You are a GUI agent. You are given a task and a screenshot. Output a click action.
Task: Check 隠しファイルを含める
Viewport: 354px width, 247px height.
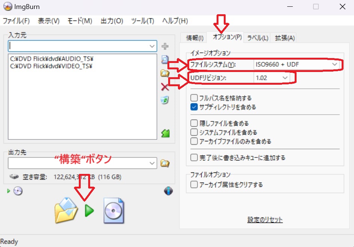[194, 123]
